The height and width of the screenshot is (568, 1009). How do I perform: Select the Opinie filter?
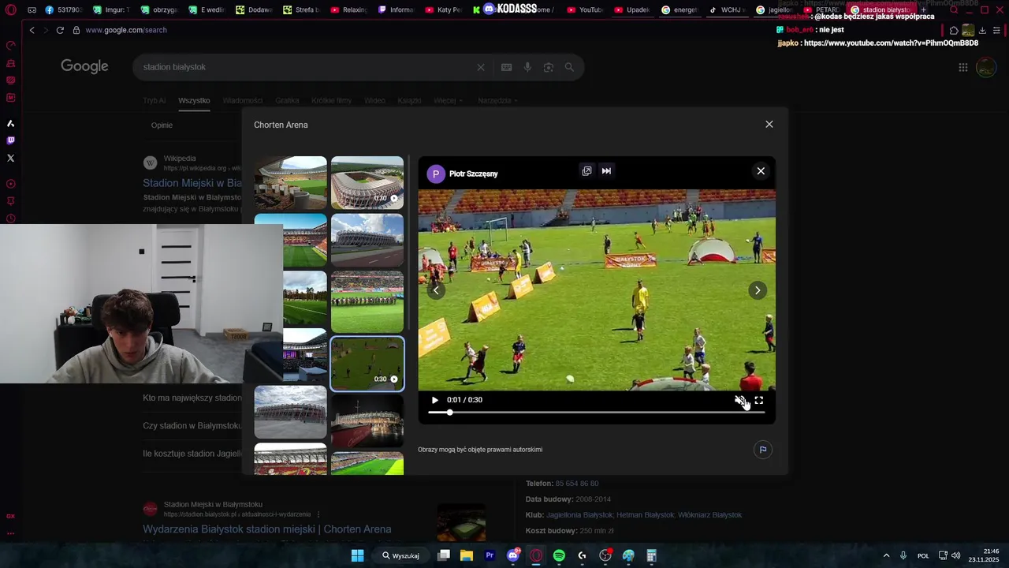[x=162, y=125]
